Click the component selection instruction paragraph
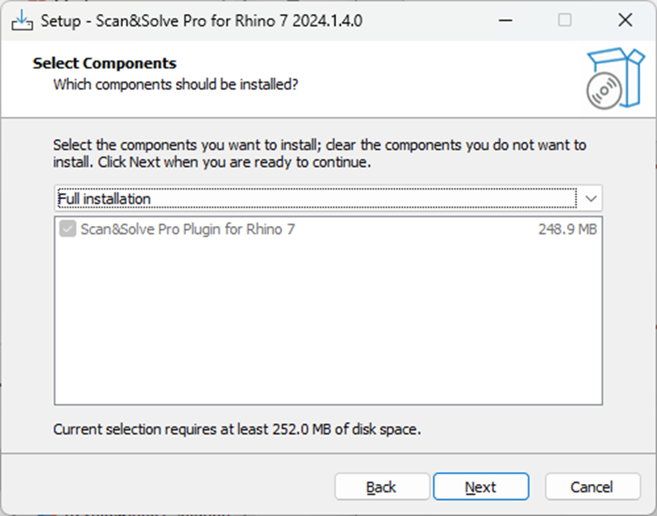 (x=319, y=153)
